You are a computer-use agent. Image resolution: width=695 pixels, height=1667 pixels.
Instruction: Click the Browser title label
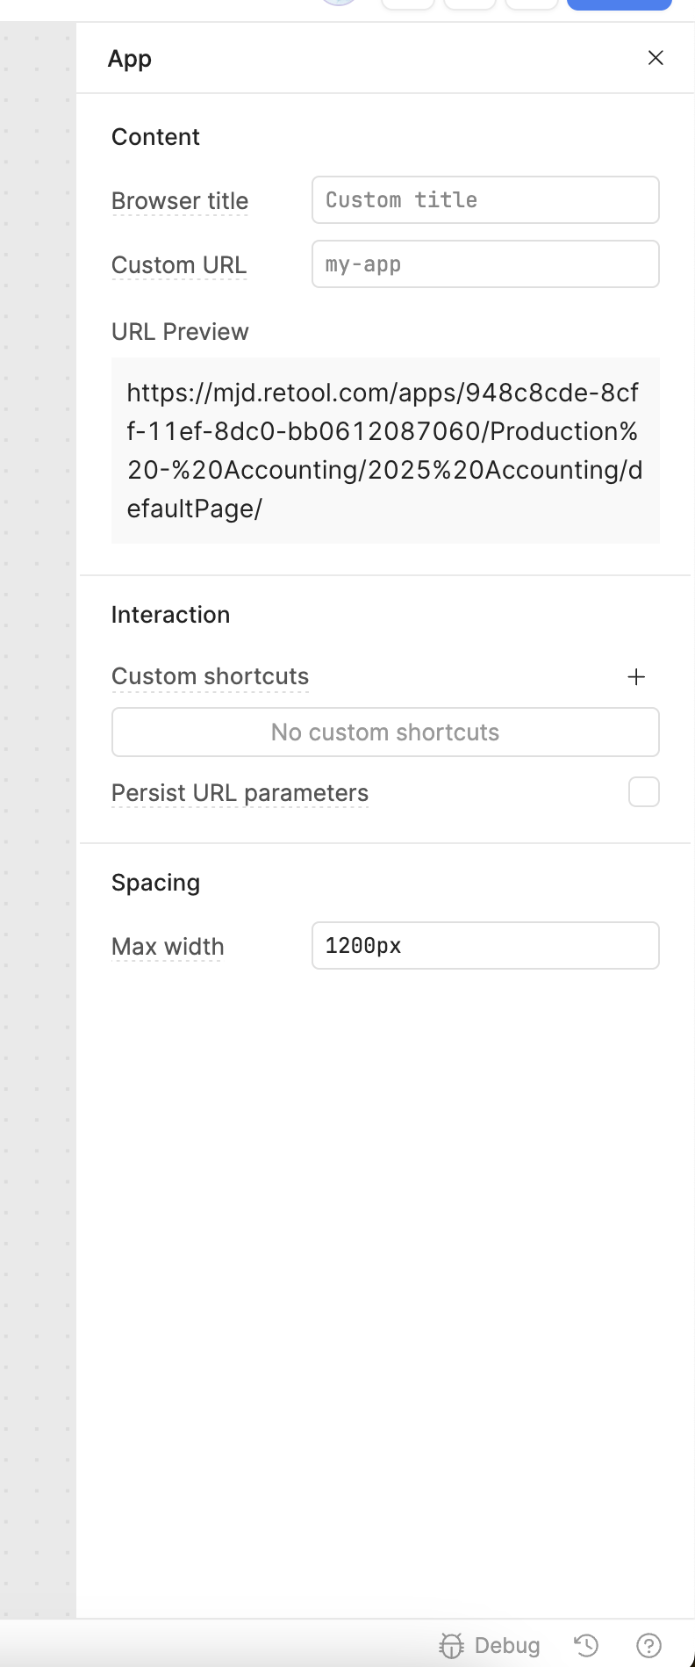point(180,201)
